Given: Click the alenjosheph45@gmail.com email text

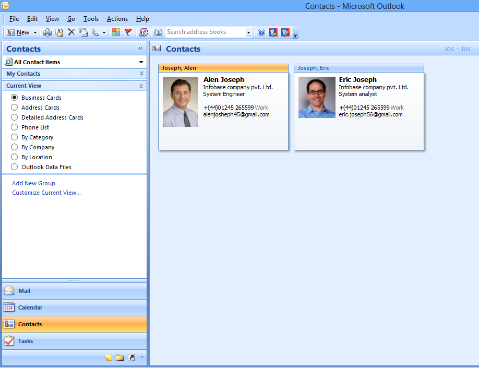Looking at the screenshot, I should pyautogui.click(x=236, y=115).
